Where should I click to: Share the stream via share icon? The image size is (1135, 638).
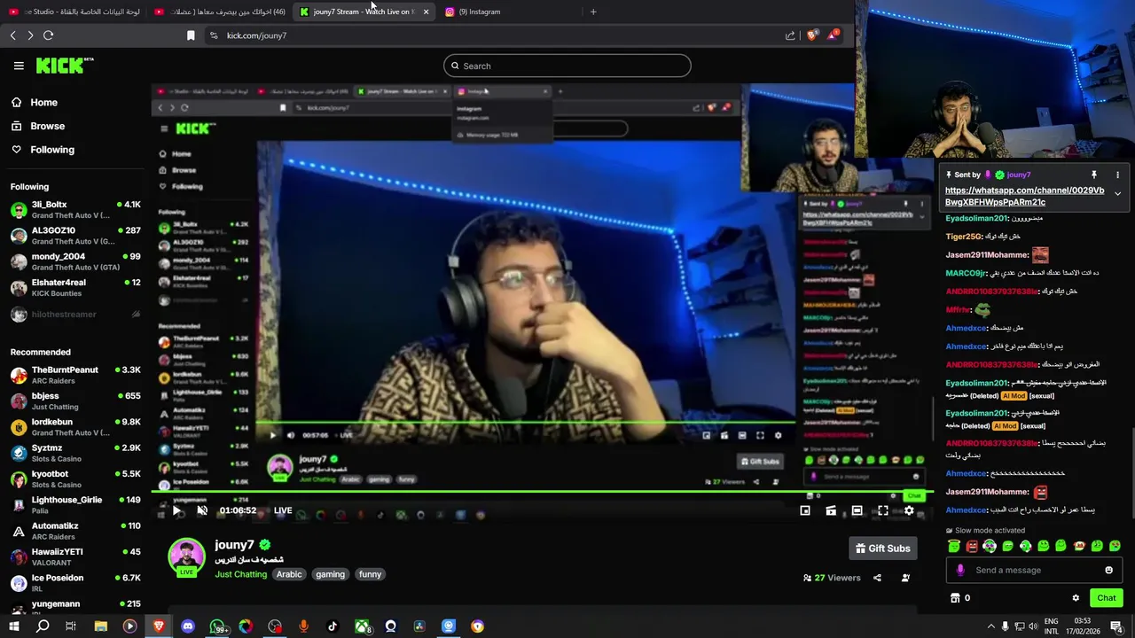point(877,578)
